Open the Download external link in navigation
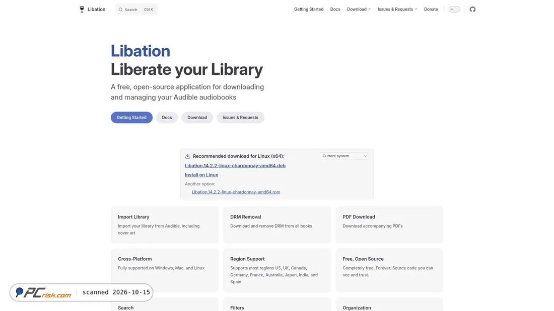The width and height of the screenshot is (554, 311). (x=359, y=10)
